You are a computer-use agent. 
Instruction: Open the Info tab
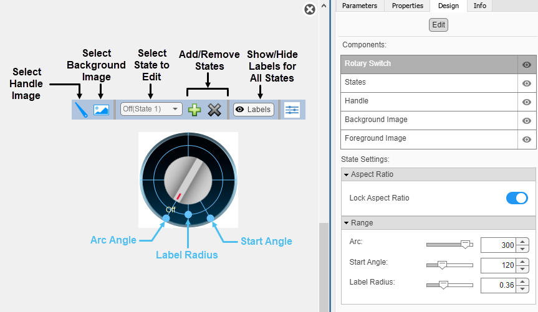pos(479,6)
